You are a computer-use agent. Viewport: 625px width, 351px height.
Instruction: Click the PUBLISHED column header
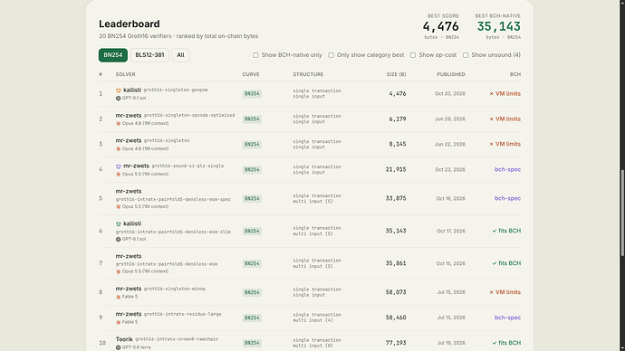(x=451, y=74)
